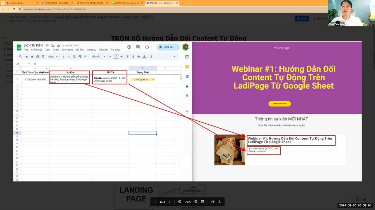Decrease font size with minus button
This screenshot has height=210, width=375.
coord(110,57)
